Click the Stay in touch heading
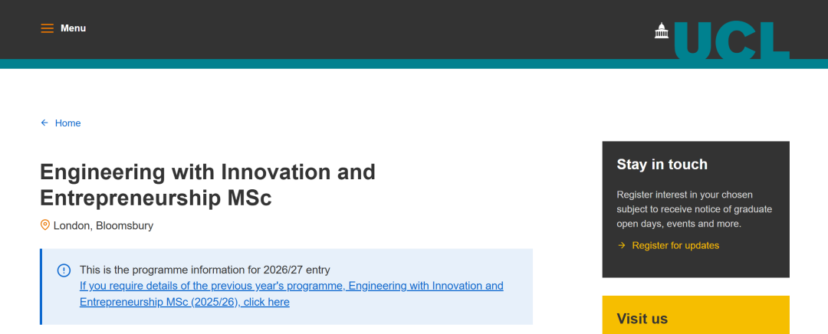 tap(662, 165)
